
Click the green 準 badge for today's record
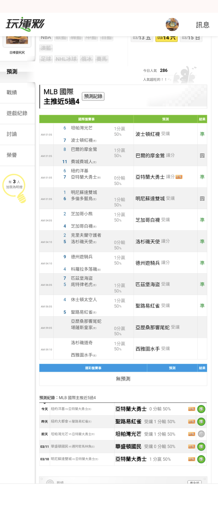201,409
